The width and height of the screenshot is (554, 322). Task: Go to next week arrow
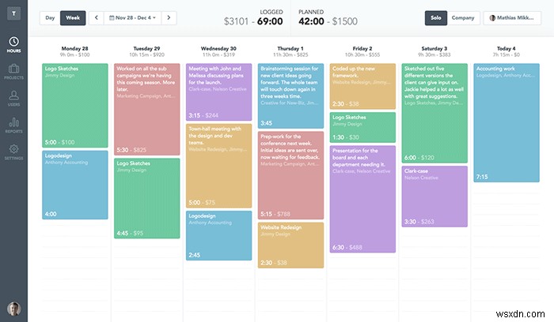(x=170, y=16)
